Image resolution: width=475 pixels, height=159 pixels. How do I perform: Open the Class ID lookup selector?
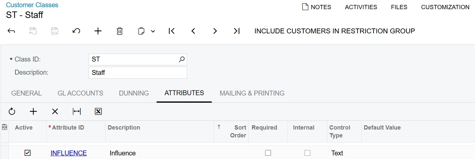click(x=182, y=60)
